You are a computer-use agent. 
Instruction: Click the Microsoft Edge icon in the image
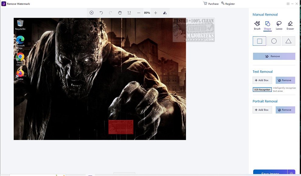pos(20,42)
